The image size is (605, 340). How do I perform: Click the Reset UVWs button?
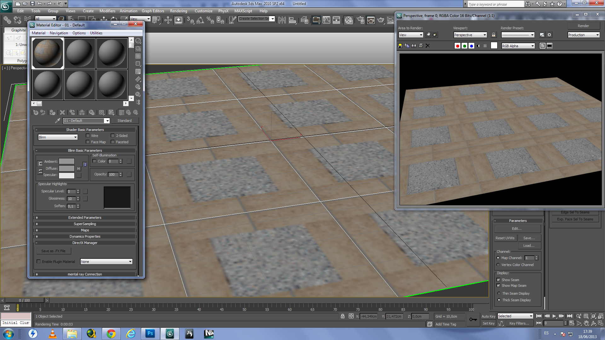pyautogui.click(x=505, y=238)
